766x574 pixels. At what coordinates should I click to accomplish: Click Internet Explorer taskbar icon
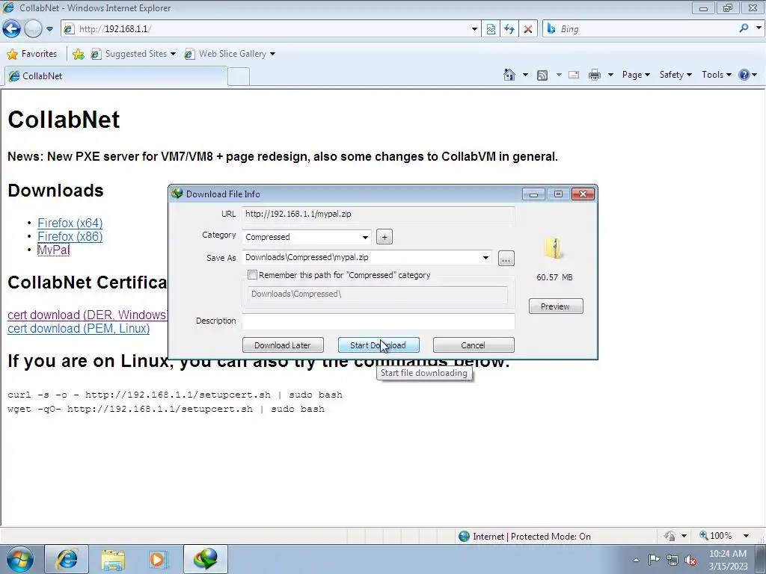(67, 559)
